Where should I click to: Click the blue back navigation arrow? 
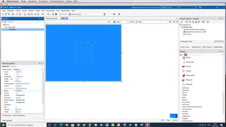click(114, 14)
